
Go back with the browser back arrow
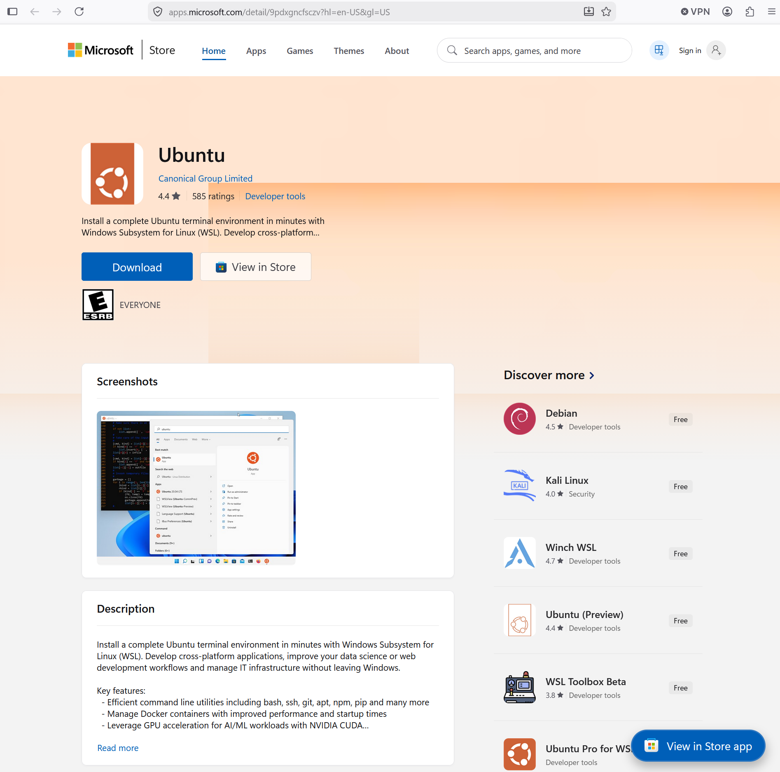(35, 12)
